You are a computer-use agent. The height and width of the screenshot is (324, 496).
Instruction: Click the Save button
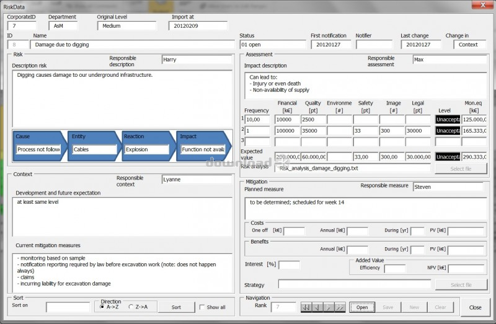pyautogui.click(x=388, y=307)
